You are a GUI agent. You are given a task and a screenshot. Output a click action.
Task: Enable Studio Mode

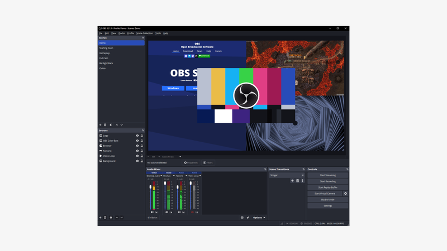point(327,200)
